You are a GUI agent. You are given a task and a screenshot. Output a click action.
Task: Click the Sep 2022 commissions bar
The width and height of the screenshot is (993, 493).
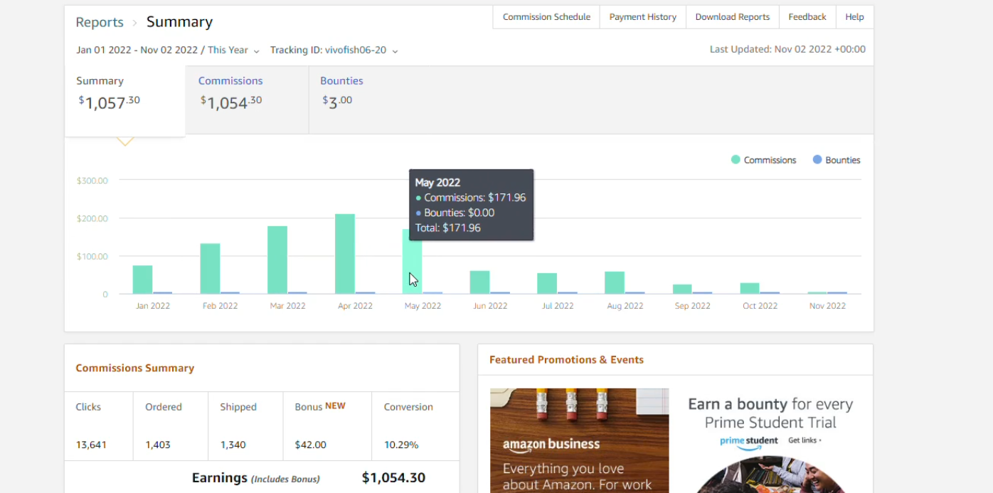[x=682, y=289]
